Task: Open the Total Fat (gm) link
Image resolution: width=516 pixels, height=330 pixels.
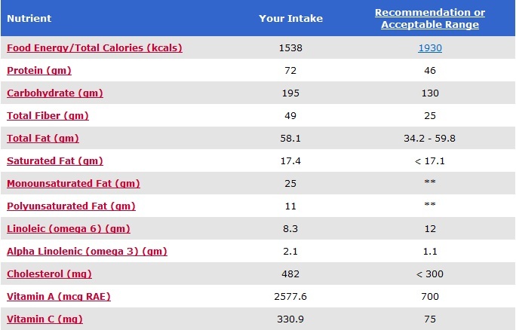Action: pyautogui.click(x=43, y=139)
